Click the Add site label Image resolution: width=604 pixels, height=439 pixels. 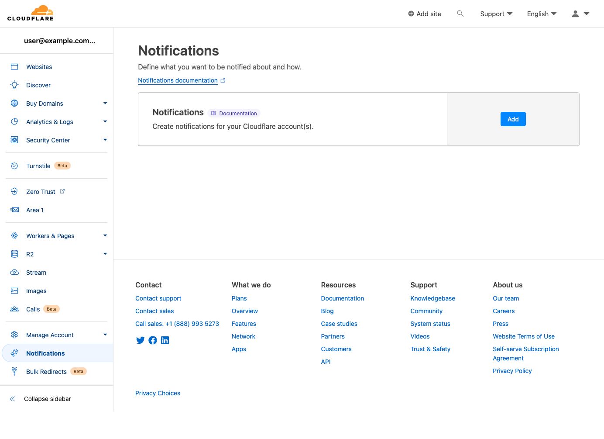(x=429, y=14)
